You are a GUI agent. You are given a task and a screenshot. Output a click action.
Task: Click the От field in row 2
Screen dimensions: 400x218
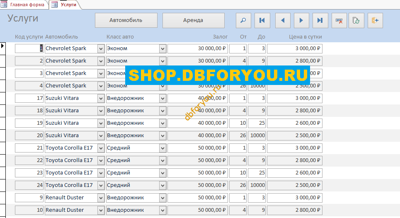click(238, 61)
